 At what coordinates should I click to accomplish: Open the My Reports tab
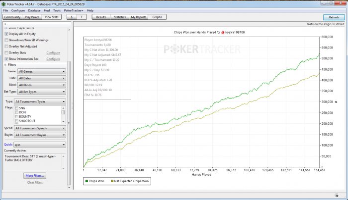(x=138, y=17)
